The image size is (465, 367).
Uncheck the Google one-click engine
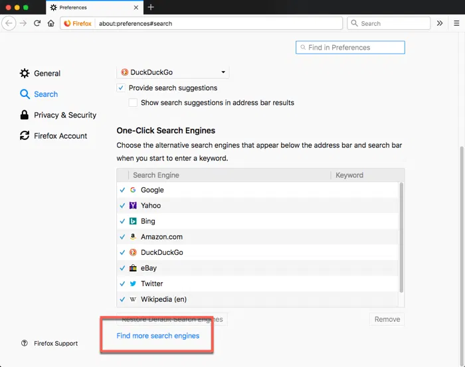[122, 190]
